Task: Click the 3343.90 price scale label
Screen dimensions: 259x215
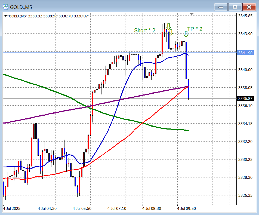Action: click(x=245, y=34)
